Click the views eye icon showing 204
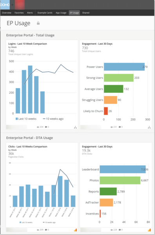The width and height of the screenshot is (155, 235). [x=38, y=127]
